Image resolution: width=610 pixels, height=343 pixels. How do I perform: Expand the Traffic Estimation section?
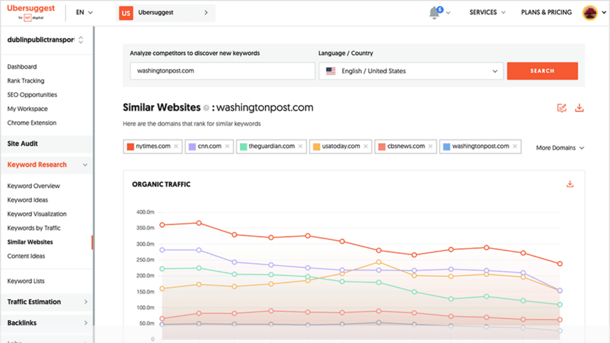click(46, 302)
